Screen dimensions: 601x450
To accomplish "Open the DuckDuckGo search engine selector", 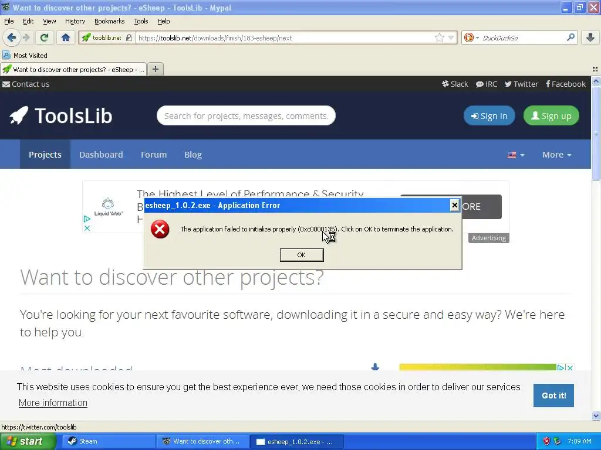I will (x=471, y=37).
